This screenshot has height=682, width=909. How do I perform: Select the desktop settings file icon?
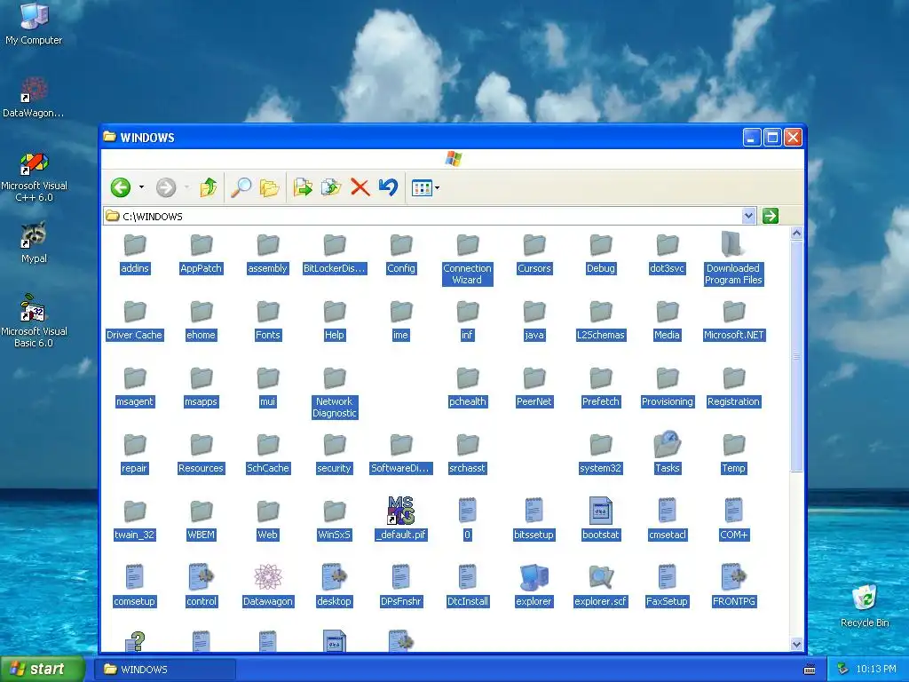[335, 577]
